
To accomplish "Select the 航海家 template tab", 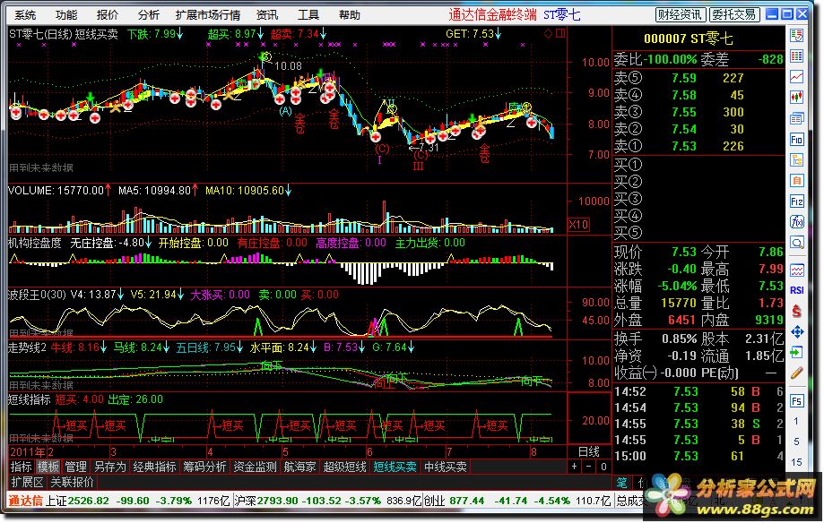I will pyautogui.click(x=299, y=467).
